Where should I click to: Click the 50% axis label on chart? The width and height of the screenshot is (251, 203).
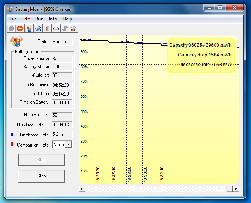(x=84, y=112)
